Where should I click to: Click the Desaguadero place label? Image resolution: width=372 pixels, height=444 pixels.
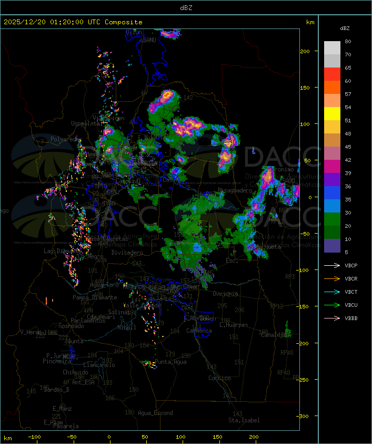pyautogui.click(x=235, y=190)
